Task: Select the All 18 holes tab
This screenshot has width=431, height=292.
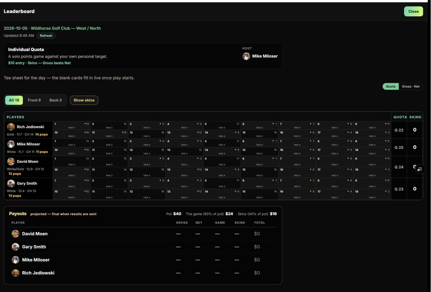Action: [x=14, y=100]
